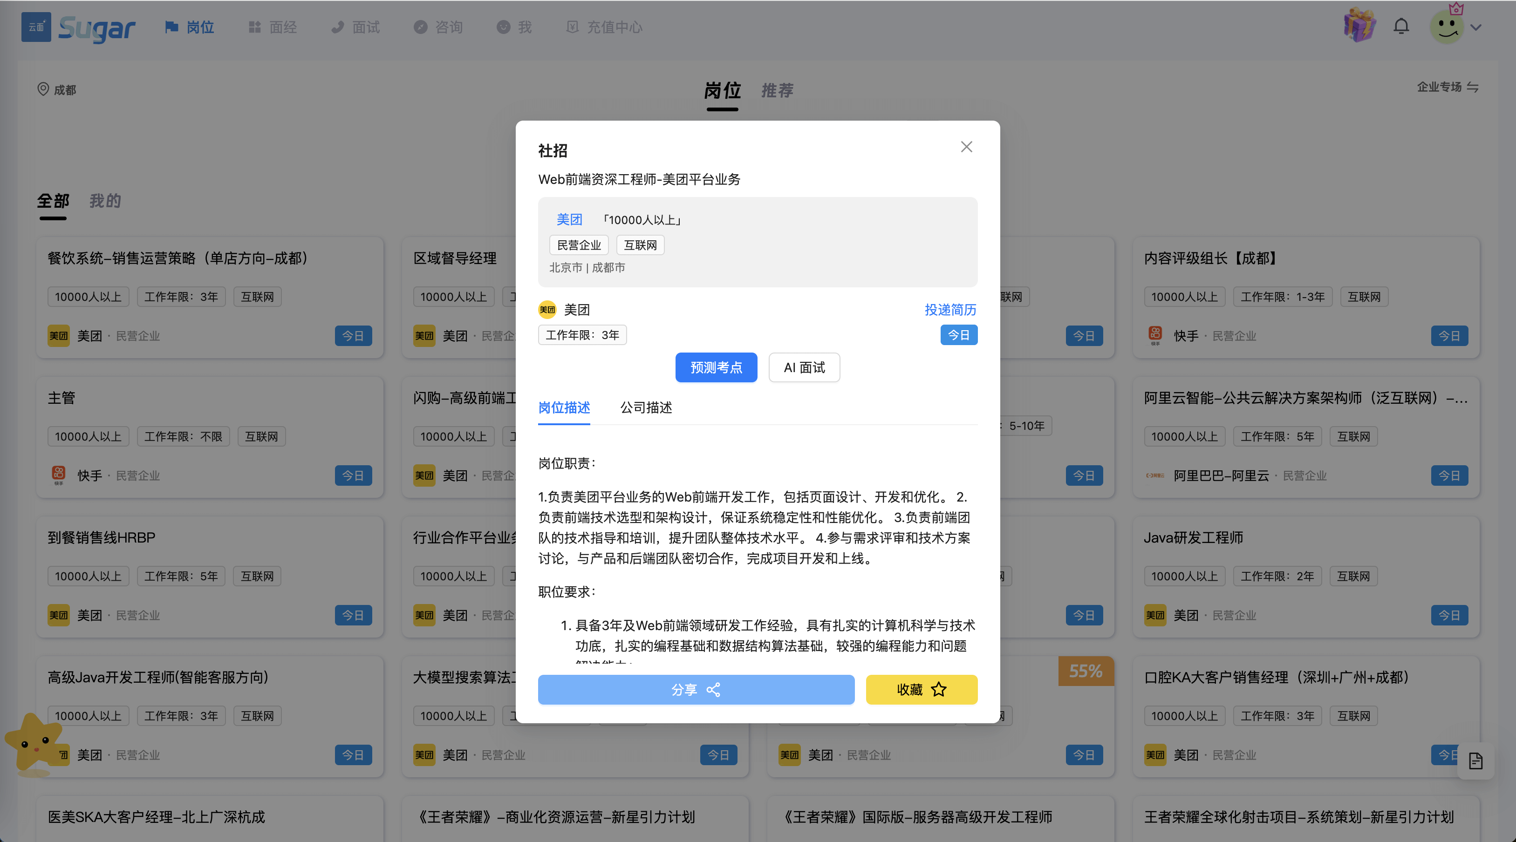This screenshot has width=1516, height=842.
Task: Open 主管 job card
Action: (x=210, y=437)
